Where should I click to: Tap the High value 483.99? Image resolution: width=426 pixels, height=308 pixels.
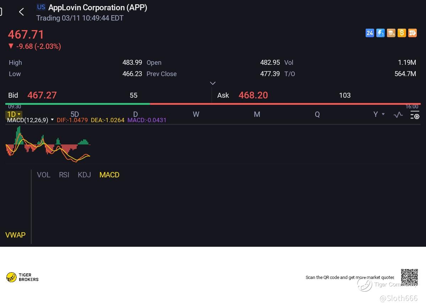click(132, 62)
